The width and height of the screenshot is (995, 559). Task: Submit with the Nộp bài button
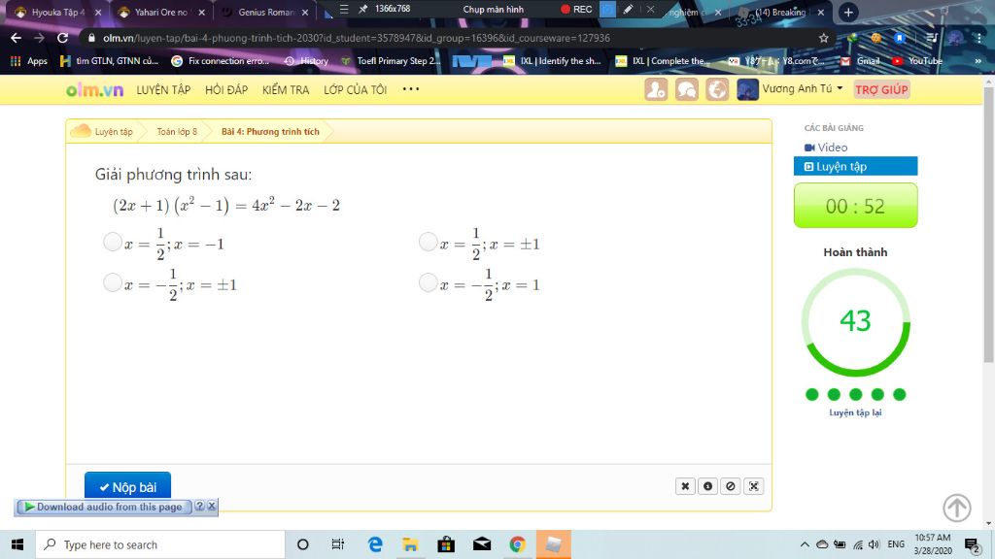(x=127, y=487)
